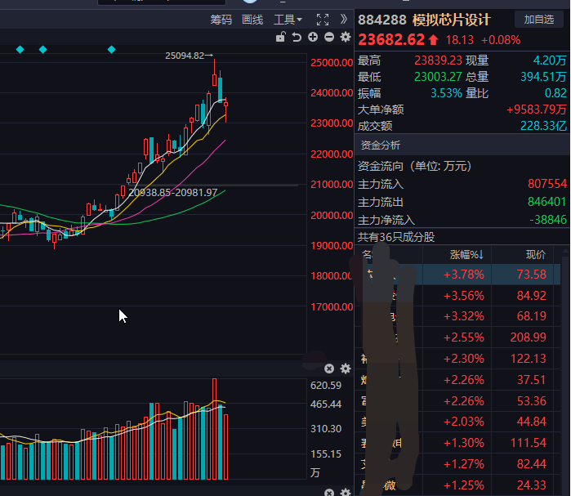
Task: Select constituent row priced 208.99
Action: (x=457, y=337)
